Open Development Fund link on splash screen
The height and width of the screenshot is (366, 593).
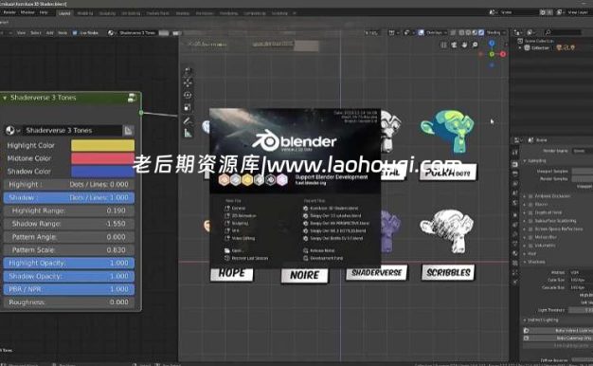[323, 258]
